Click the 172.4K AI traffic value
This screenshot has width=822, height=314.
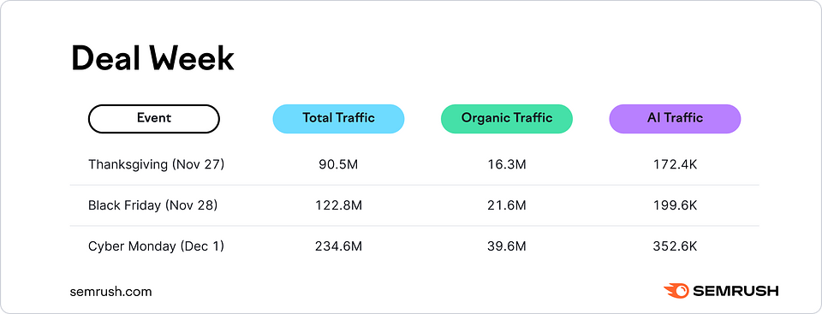[x=675, y=164]
